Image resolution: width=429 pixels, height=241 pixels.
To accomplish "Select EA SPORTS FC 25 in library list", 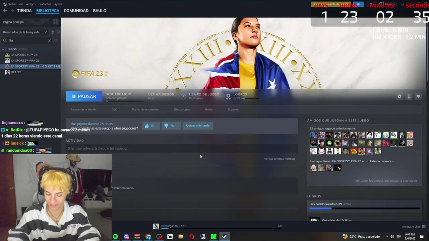I will pyautogui.click(x=24, y=55).
